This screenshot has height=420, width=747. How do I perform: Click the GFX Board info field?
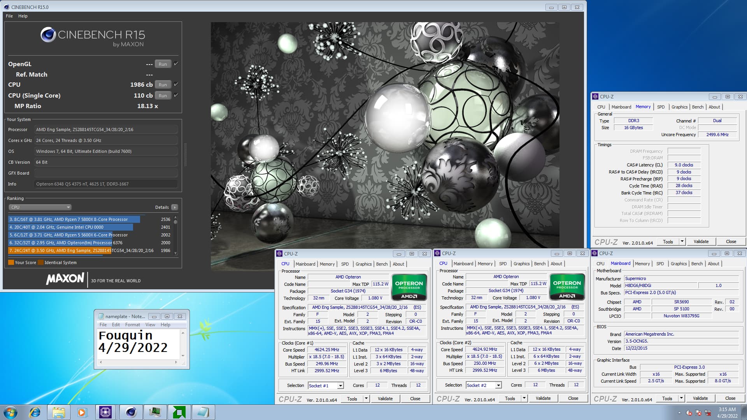point(106,173)
